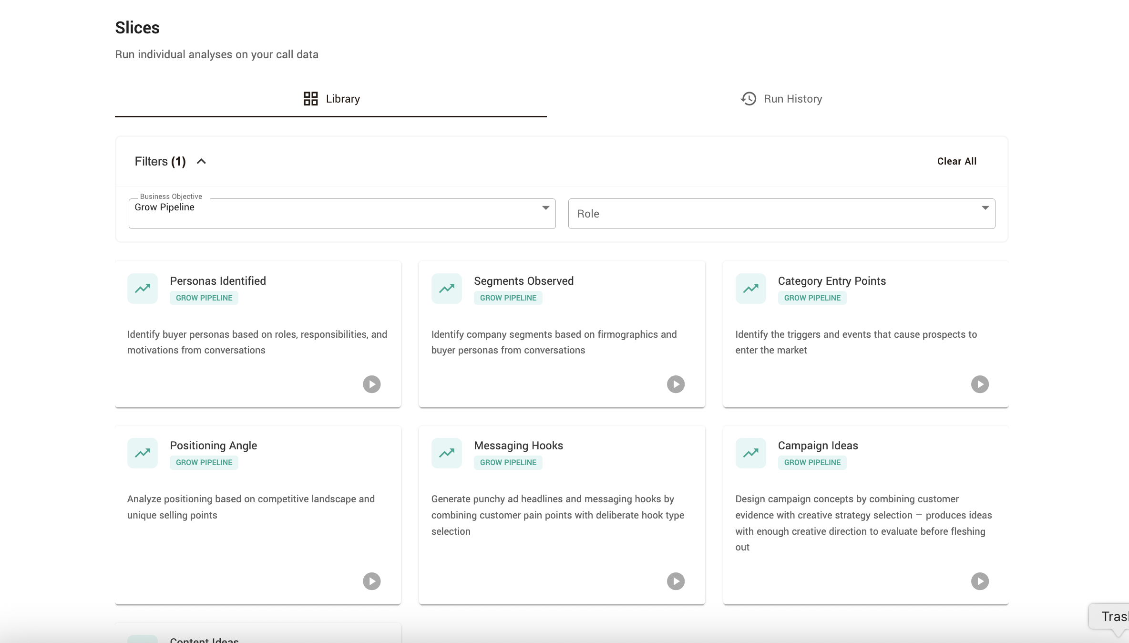Run the Category Entry Points slice

pyautogui.click(x=980, y=384)
